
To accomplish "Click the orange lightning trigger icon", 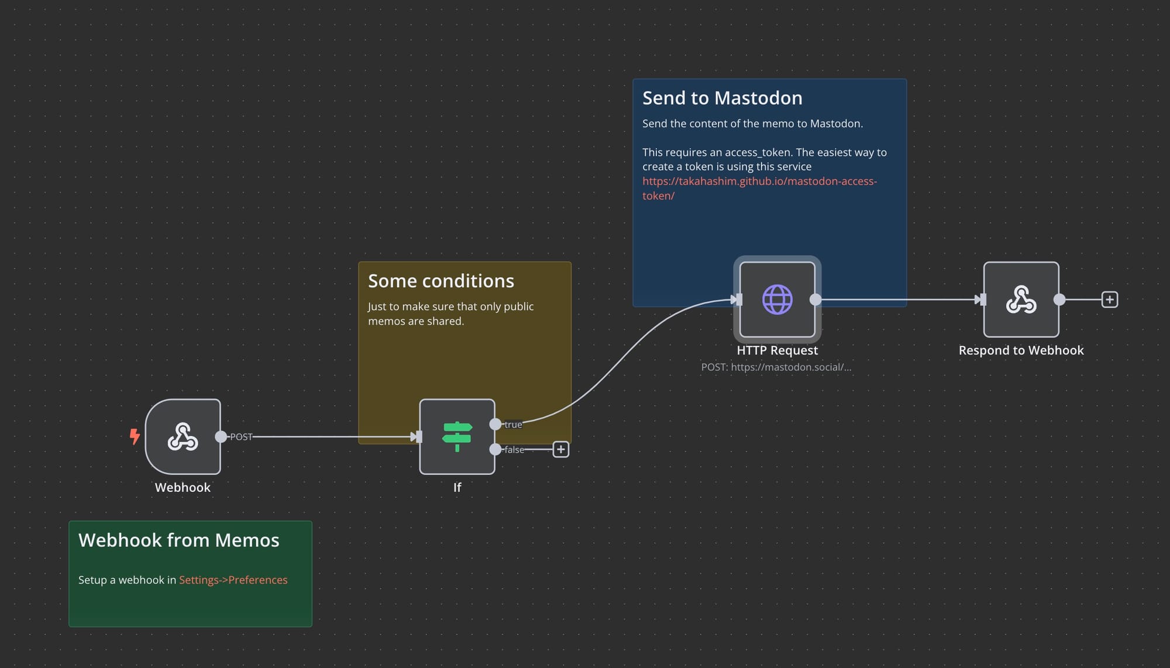I will click(135, 436).
